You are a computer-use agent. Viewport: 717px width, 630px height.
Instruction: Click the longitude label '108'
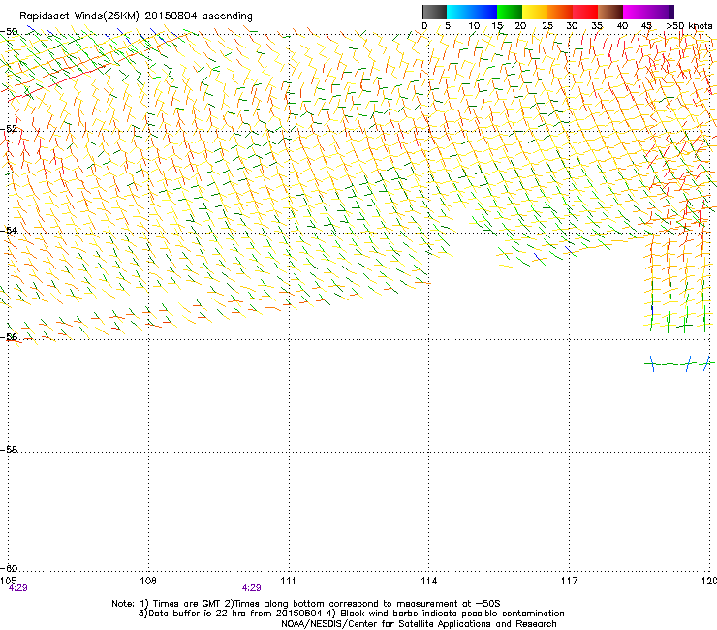point(148,581)
